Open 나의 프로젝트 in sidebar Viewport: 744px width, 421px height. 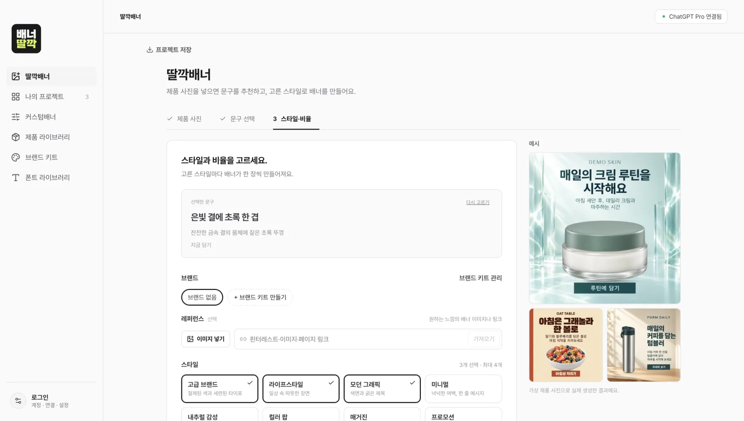51,97
